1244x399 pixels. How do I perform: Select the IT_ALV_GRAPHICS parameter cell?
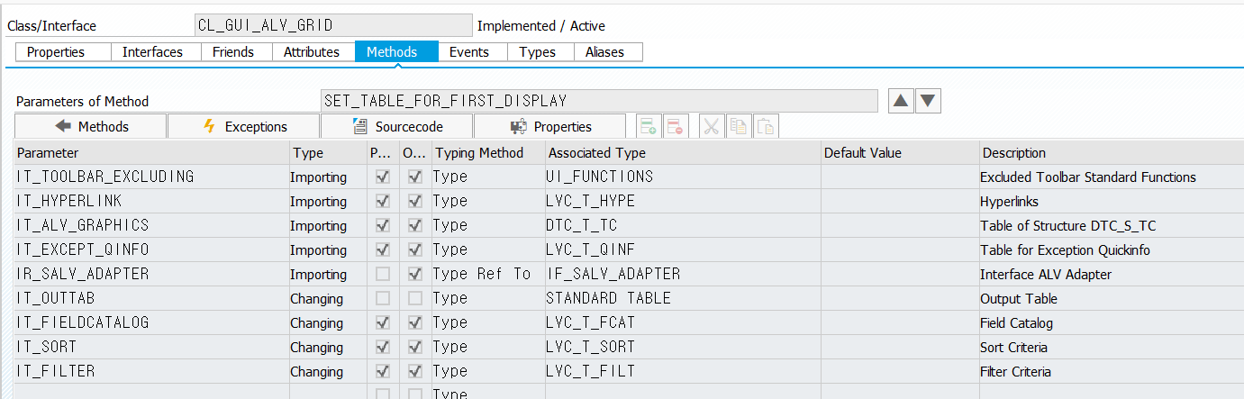pos(151,225)
